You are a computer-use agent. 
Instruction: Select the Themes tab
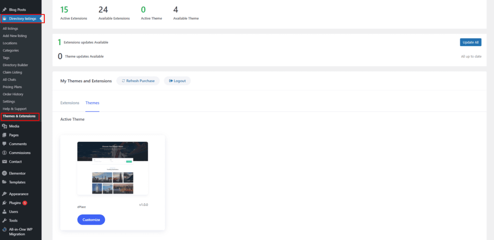tap(92, 103)
